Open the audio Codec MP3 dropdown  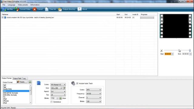(94, 90)
